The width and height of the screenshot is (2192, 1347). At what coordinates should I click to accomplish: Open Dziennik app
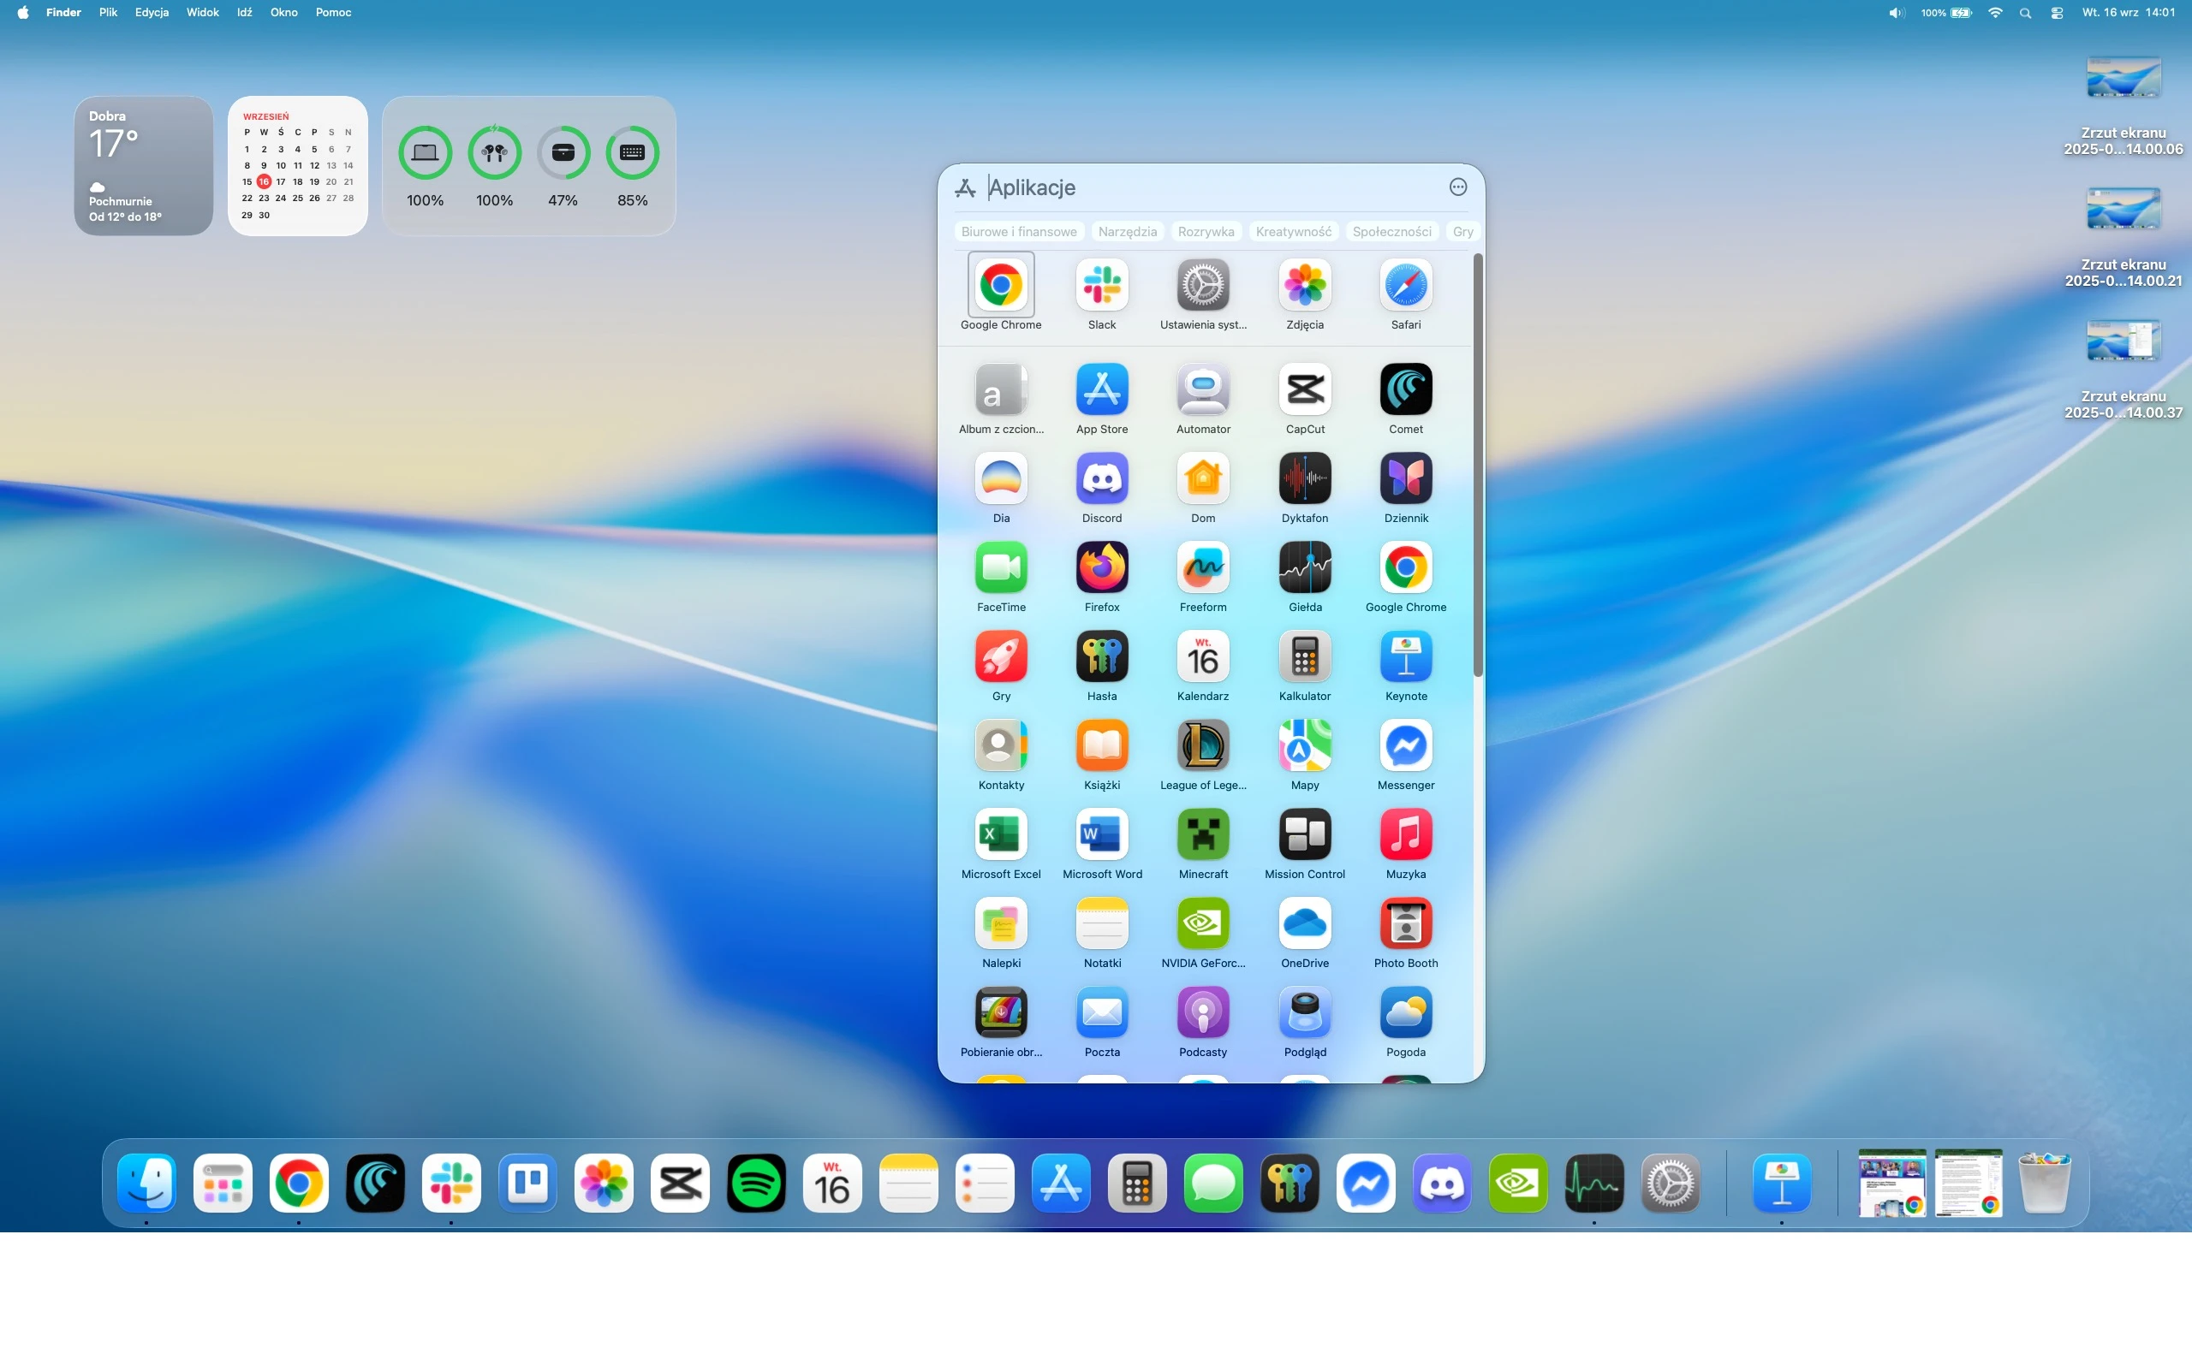[x=1406, y=478]
